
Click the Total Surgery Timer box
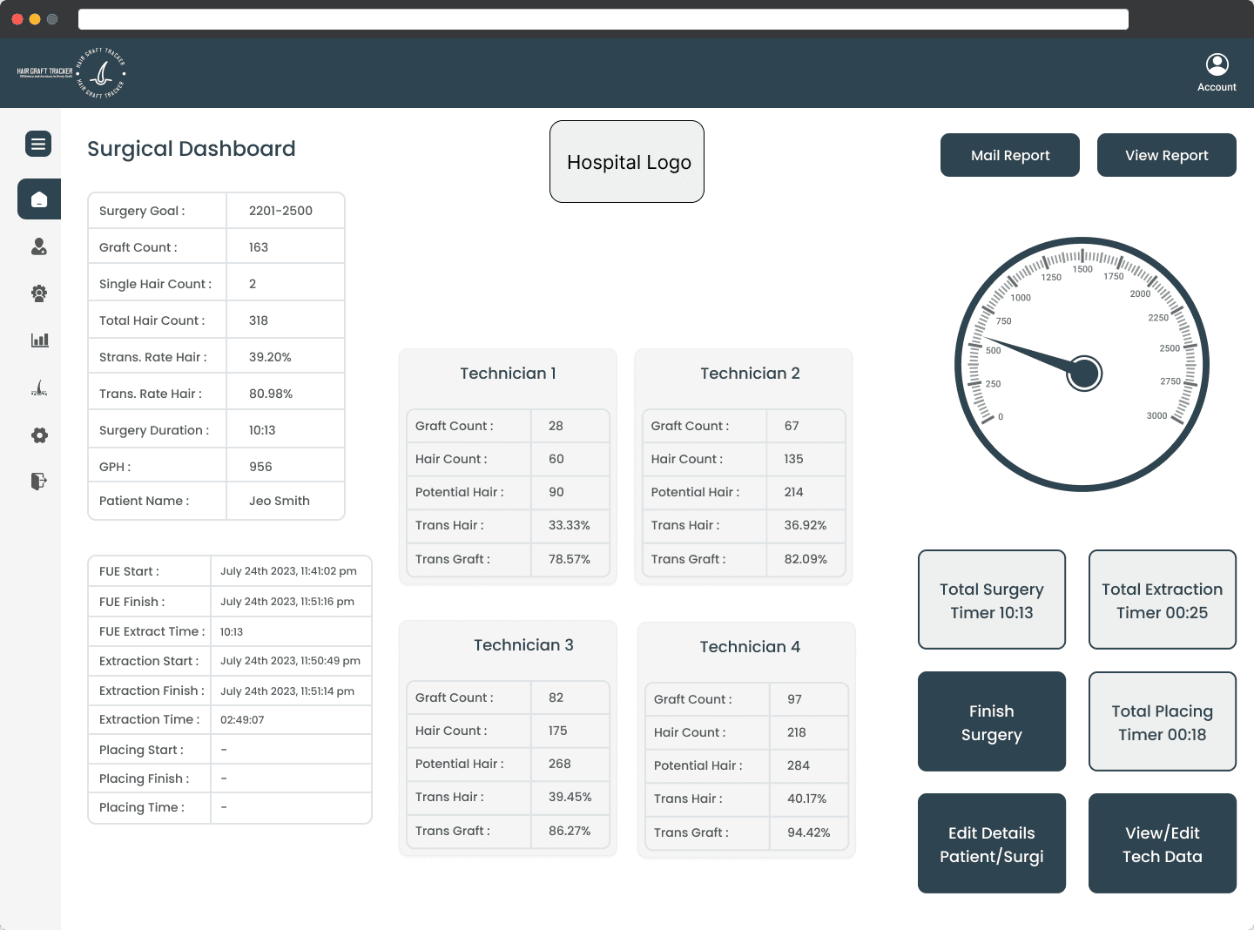click(991, 600)
